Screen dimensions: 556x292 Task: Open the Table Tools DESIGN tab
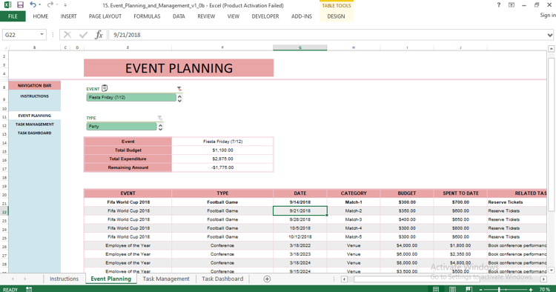point(336,16)
